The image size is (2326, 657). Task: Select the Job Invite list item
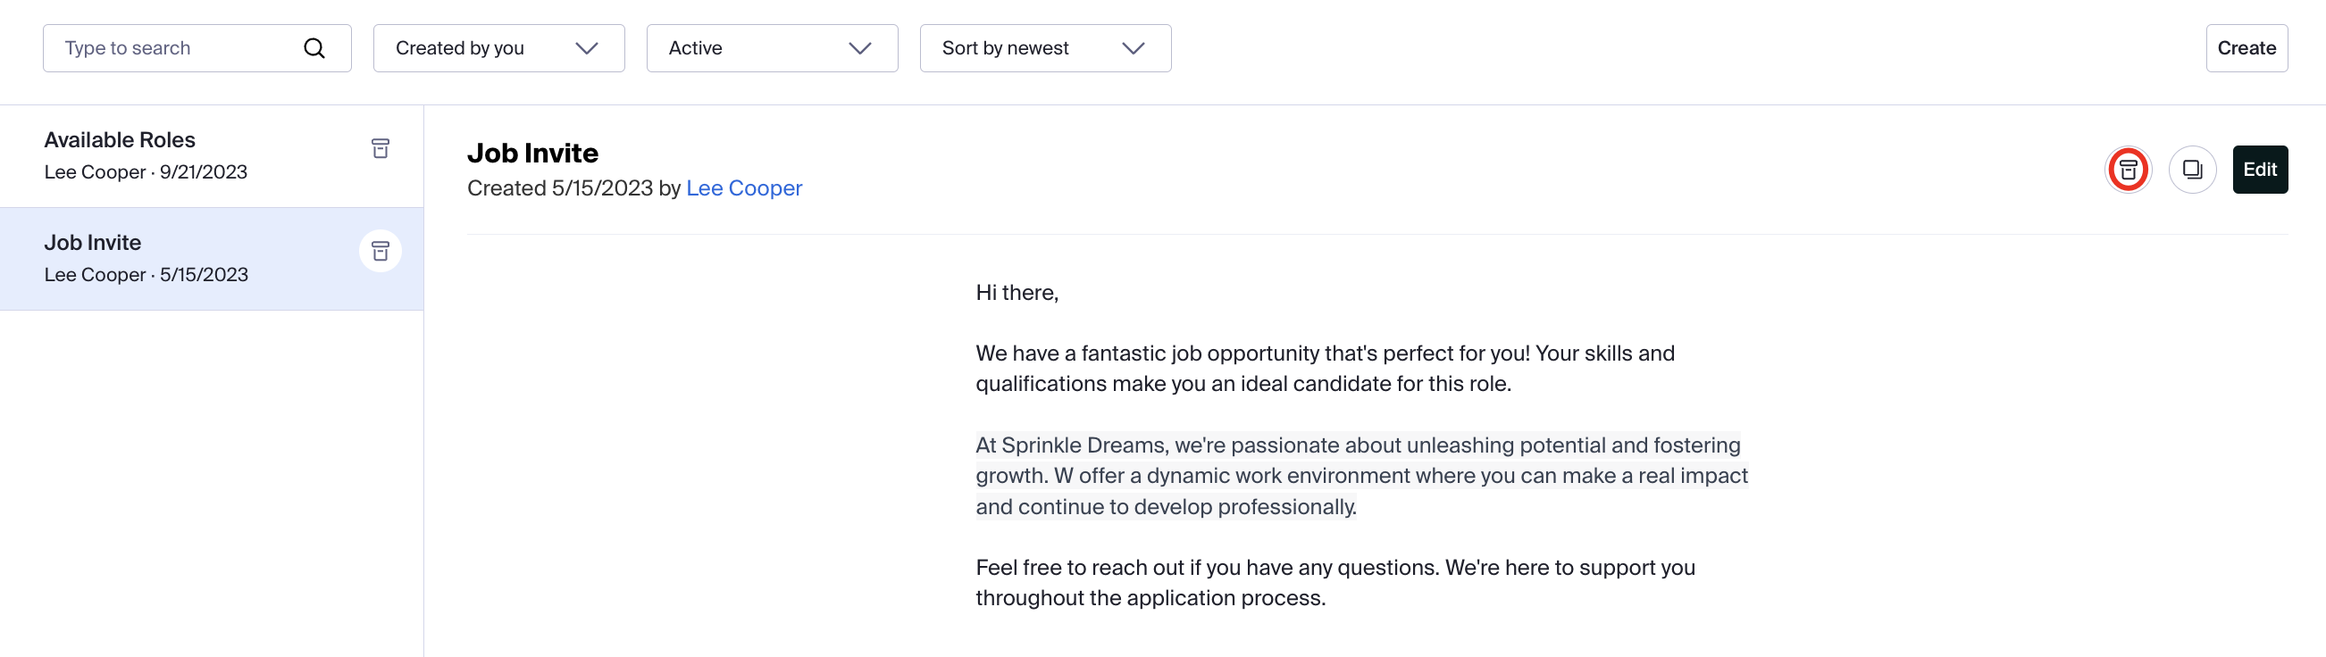coord(212,259)
